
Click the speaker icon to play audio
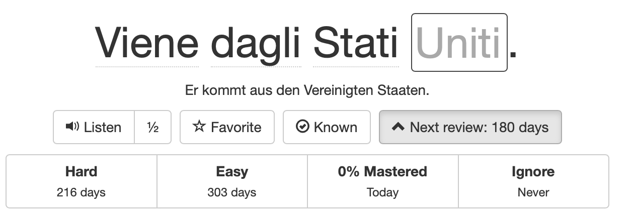72,127
